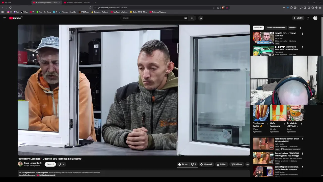Viewport: 323px width, 182px height.
Task: Open Brave Shields lion icon
Action: pyautogui.click(x=223, y=8)
